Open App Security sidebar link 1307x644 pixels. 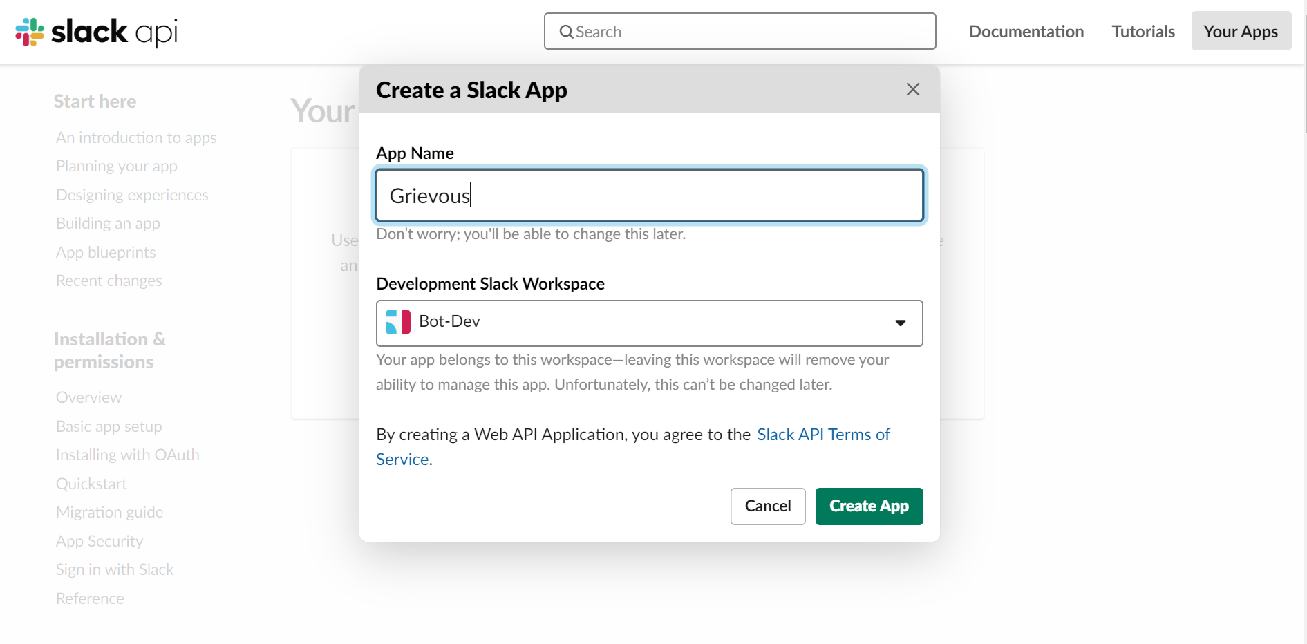coord(100,541)
